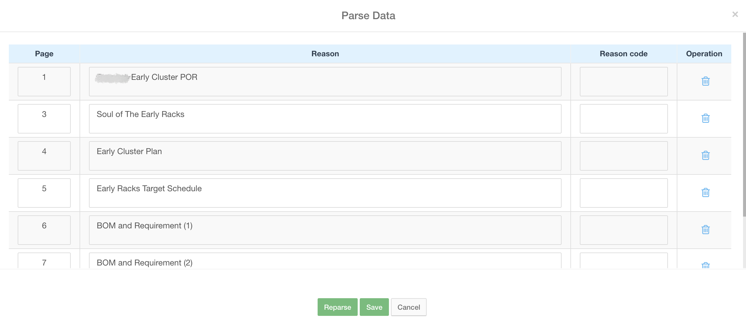Save the parsed data
This screenshot has width=746, height=320.
tap(374, 307)
